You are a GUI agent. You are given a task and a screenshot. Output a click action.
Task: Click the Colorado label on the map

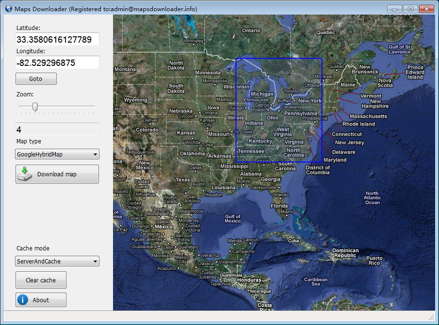pos(147,130)
